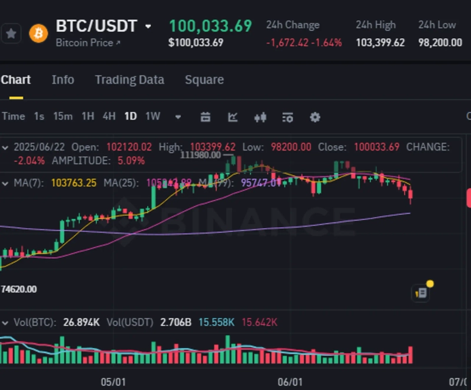Set chart interval to 4H

[109, 116]
